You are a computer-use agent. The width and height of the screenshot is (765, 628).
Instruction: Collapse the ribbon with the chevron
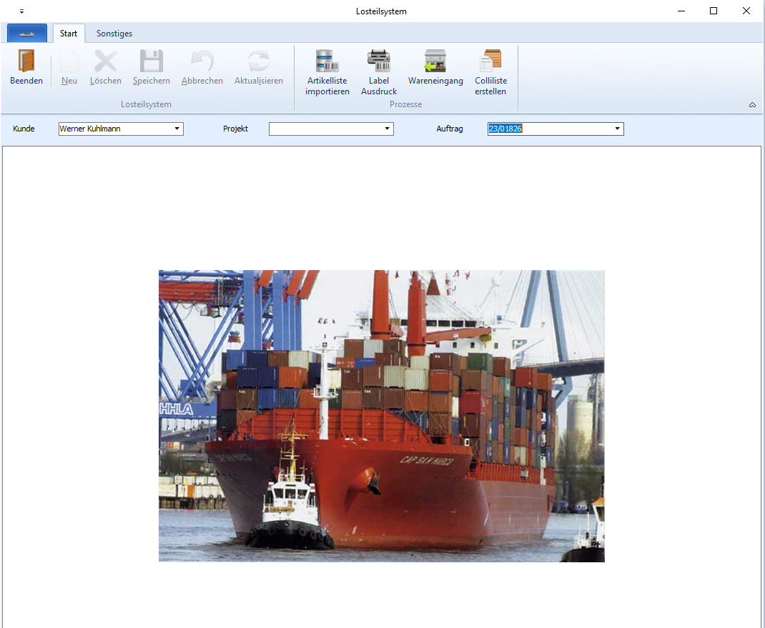point(752,105)
